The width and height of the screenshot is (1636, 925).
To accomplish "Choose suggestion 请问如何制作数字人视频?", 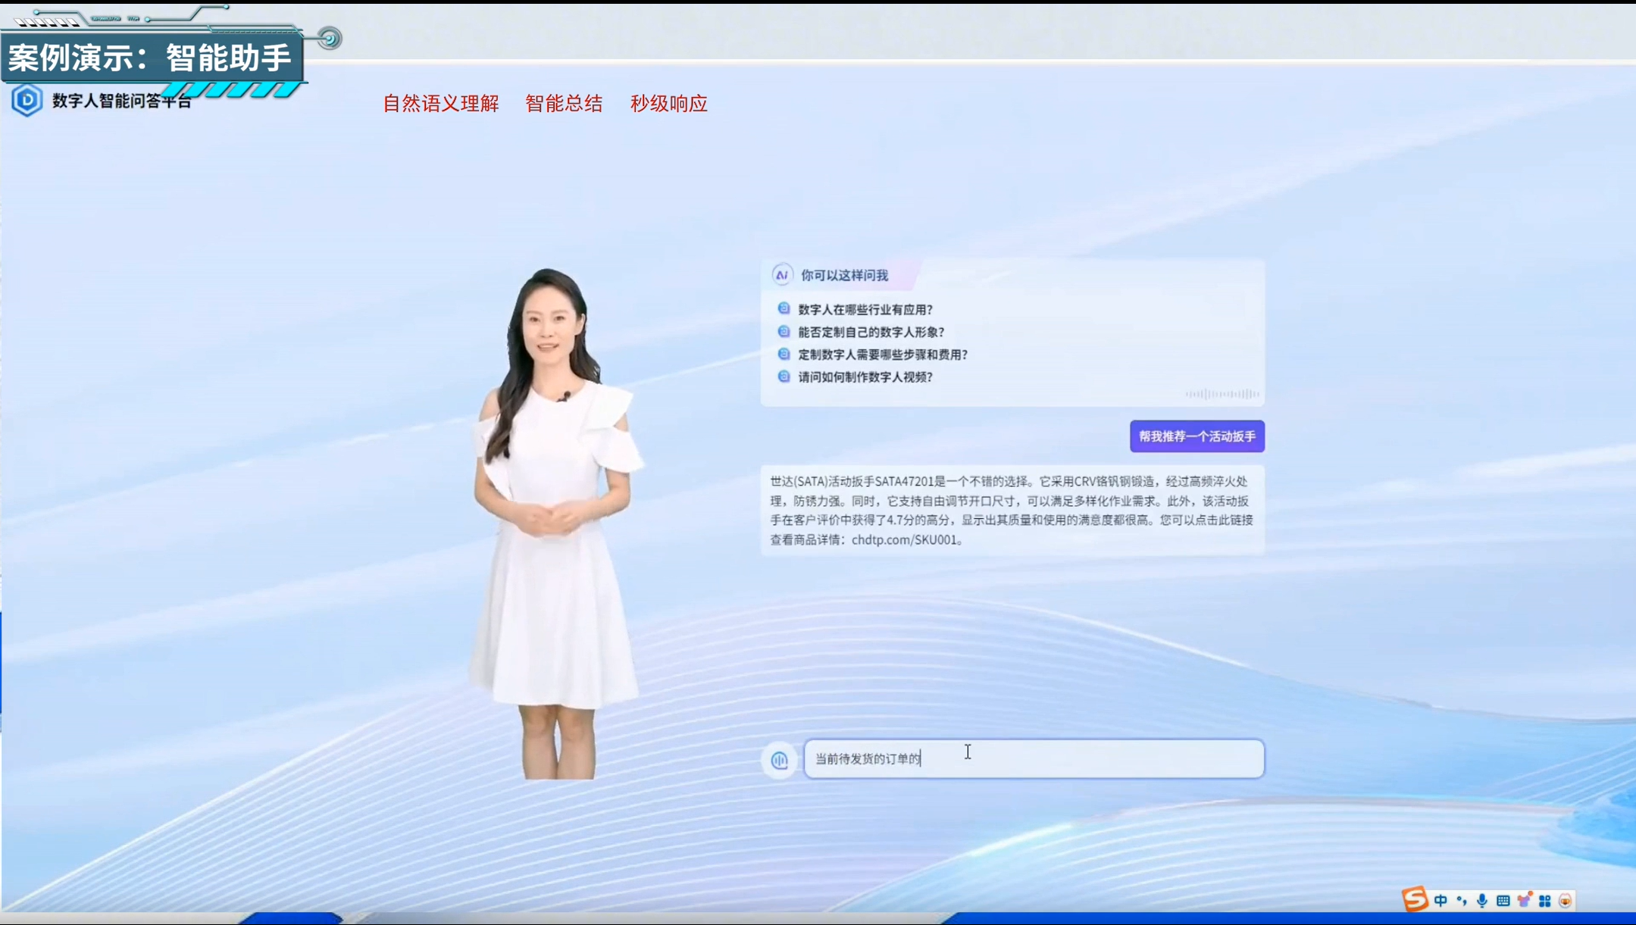I will (865, 377).
